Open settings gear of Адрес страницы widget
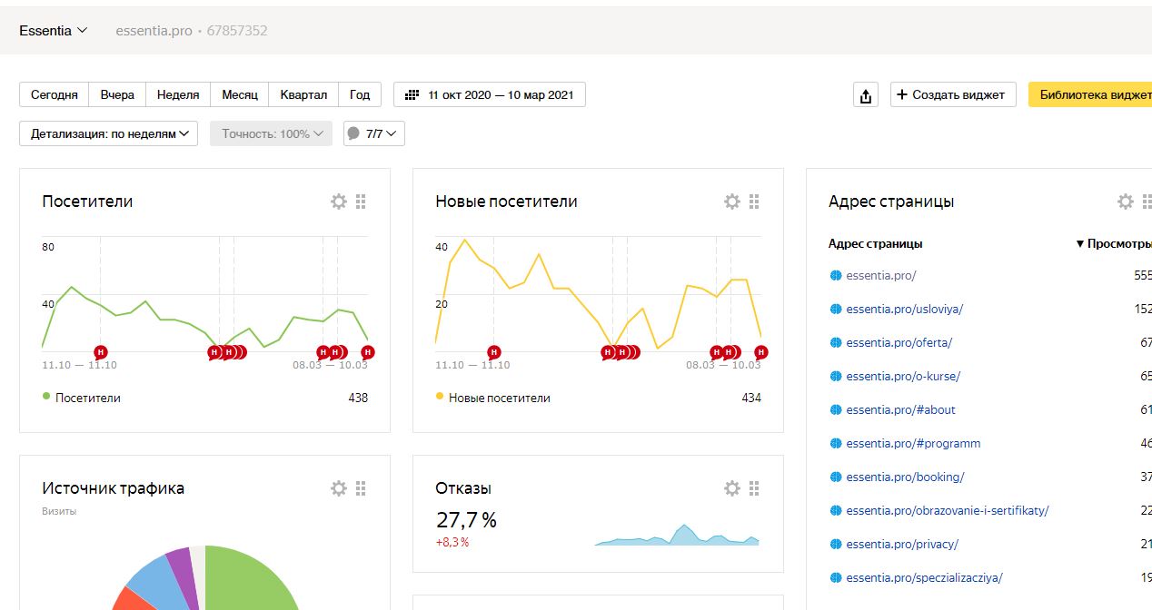Image resolution: width=1152 pixels, height=610 pixels. (1126, 202)
